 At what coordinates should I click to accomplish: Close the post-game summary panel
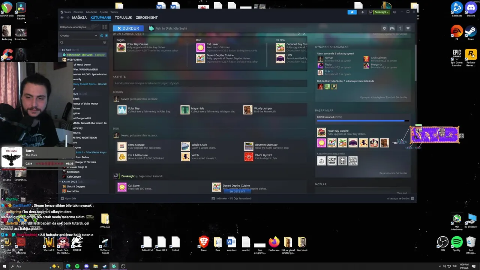pyautogui.click(x=304, y=34)
